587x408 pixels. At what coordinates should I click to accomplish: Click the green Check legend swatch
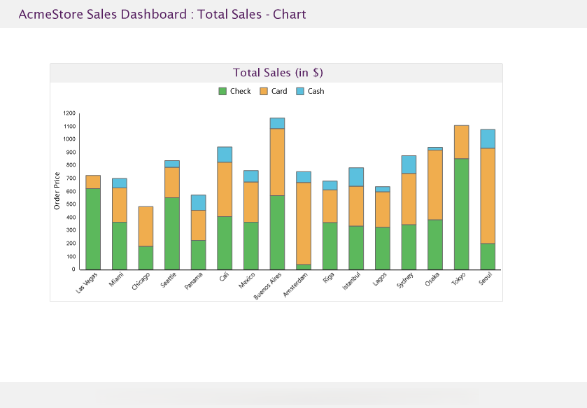(x=222, y=92)
